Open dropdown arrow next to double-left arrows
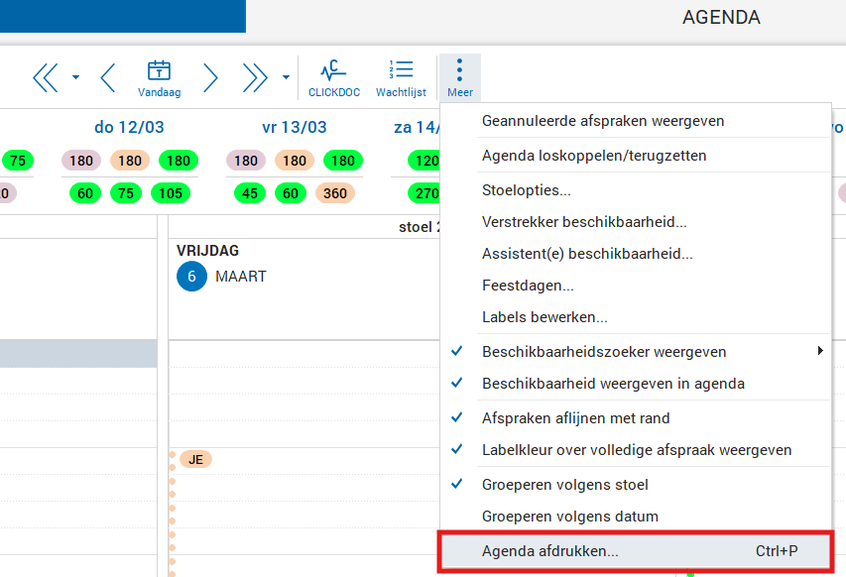Viewport: 846px width, 577px height. click(75, 77)
